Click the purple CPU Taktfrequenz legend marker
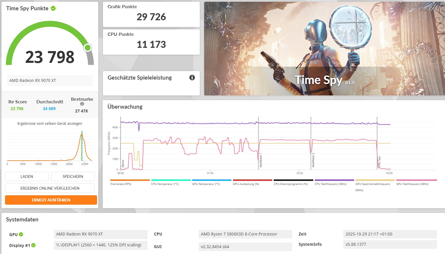This screenshot has width=445, height=254. (334, 179)
